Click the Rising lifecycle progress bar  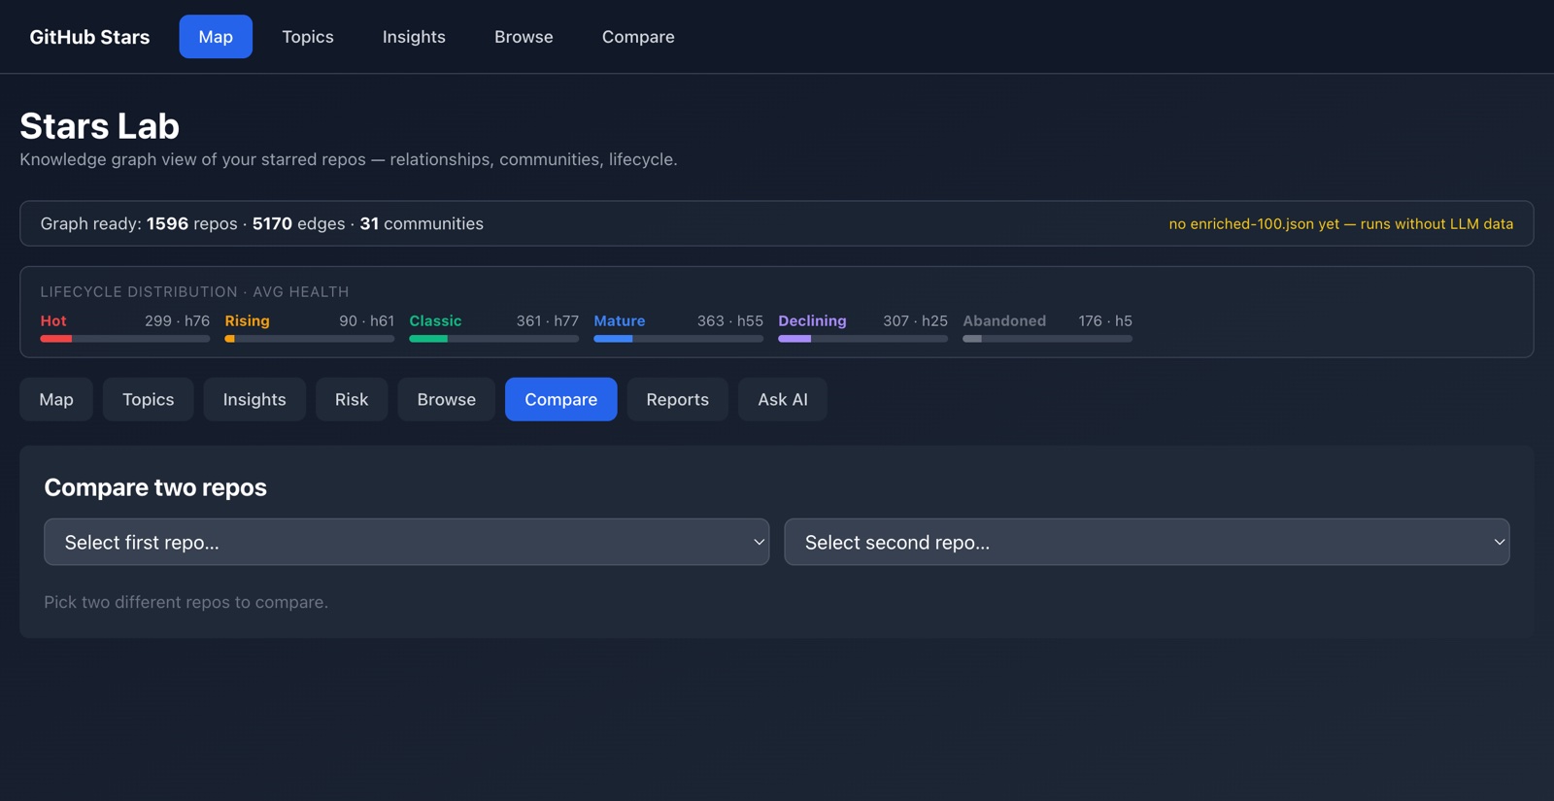[x=310, y=339]
